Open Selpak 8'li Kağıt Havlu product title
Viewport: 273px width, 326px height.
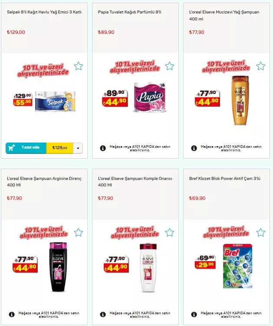pos(44,12)
